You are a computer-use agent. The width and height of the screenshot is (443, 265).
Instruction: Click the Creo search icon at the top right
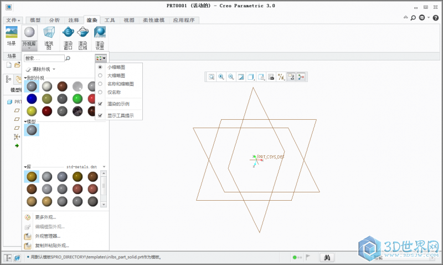413,18
